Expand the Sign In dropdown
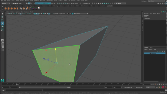The width and height of the screenshot is (167, 94). tap(121, 3)
